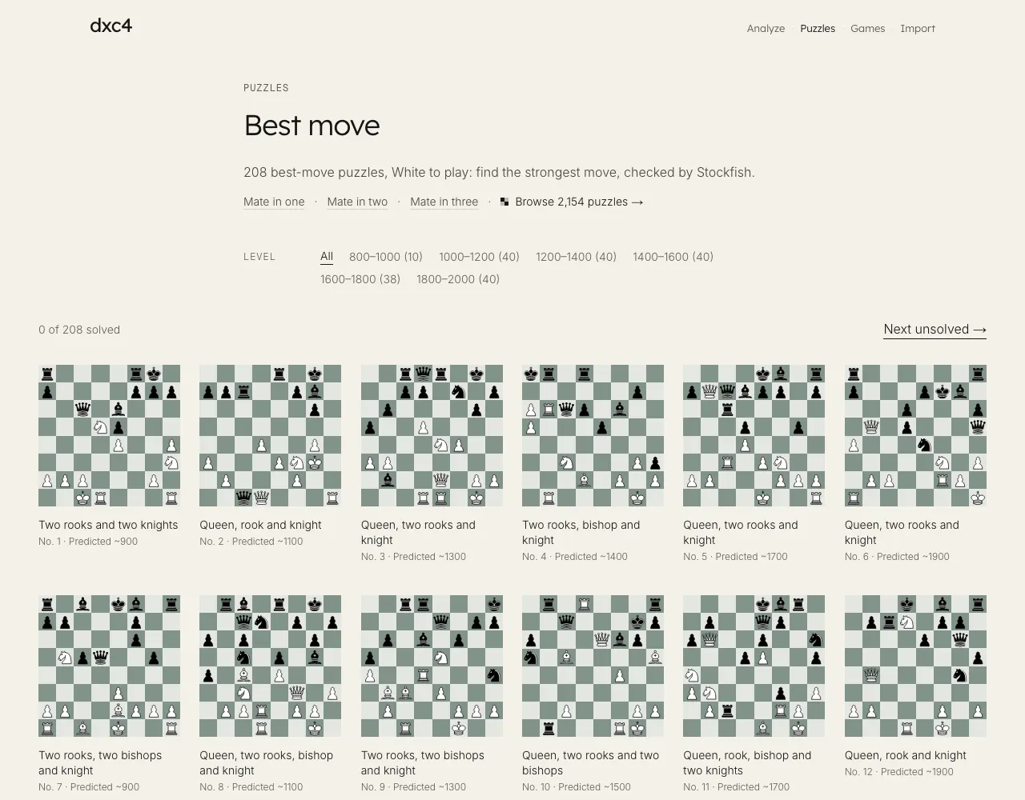
Task: Open puzzle No. 12 board thumbnail
Action: [915, 666]
